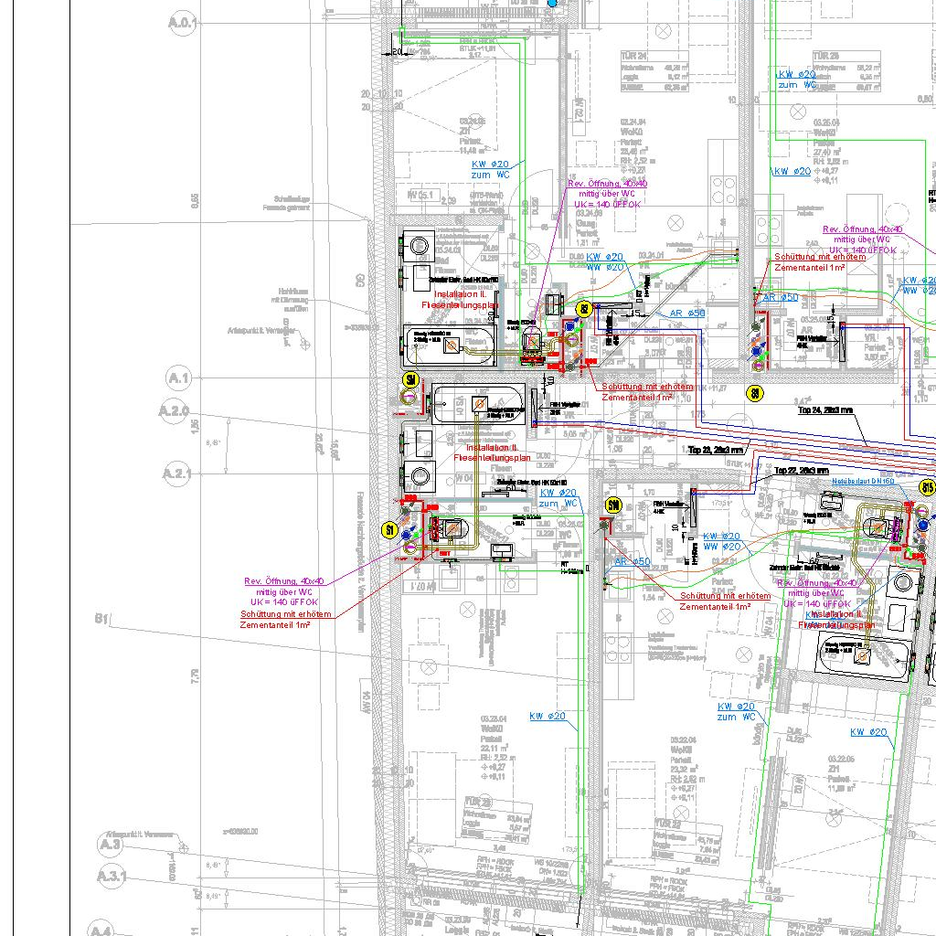The image size is (936, 936).
Task: Select the A.2.1 grid axis bubble
Action: click(x=176, y=474)
